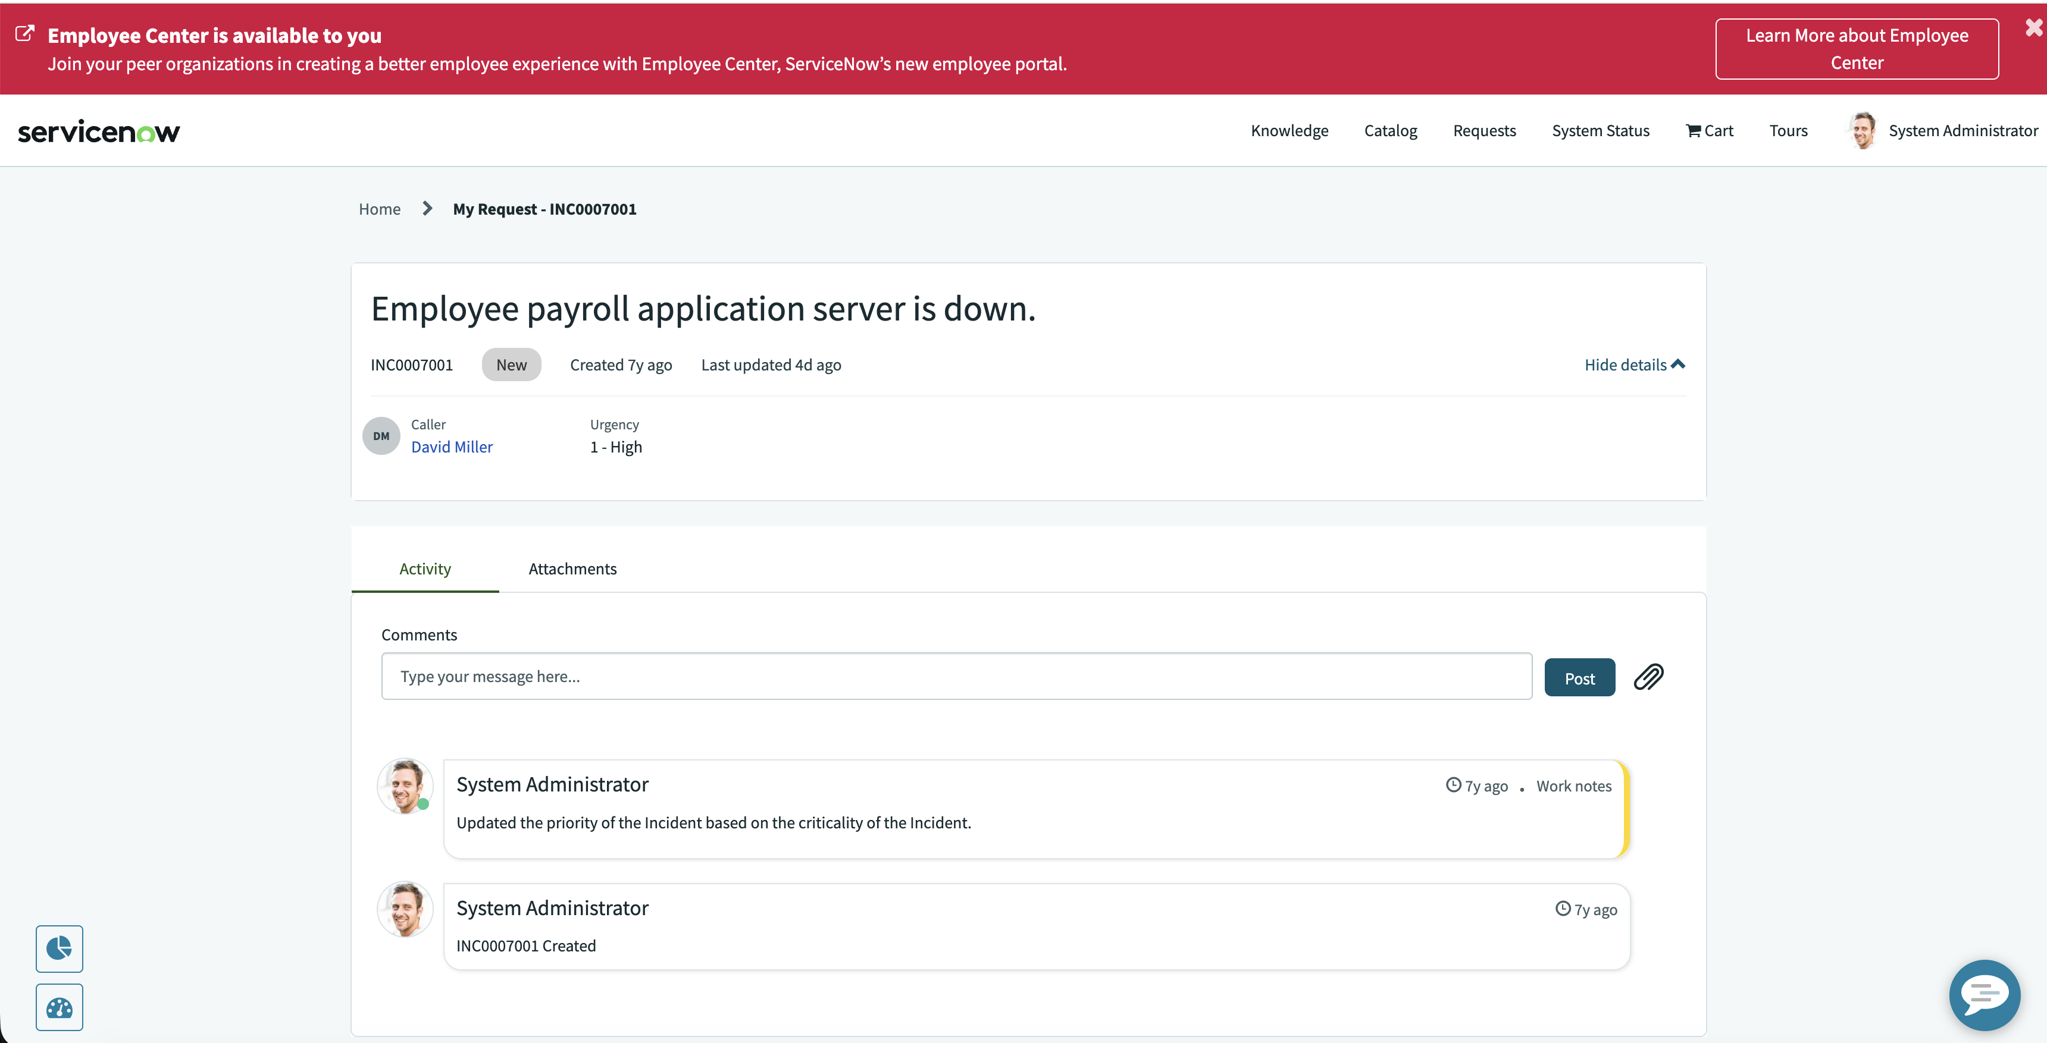Click Last updated 4d ago text
This screenshot has width=2047, height=1043.
(771, 365)
